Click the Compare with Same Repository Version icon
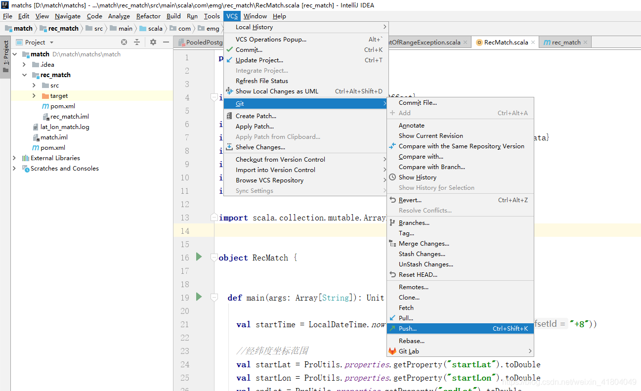Image resolution: width=641 pixels, height=391 pixels. pyautogui.click(x=392, y=146)
